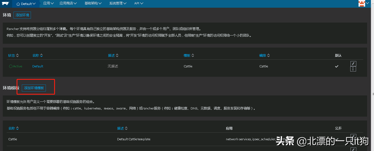Sort environments by 模板 column
This screenshot has height=151, width=374.
(189, 56)
